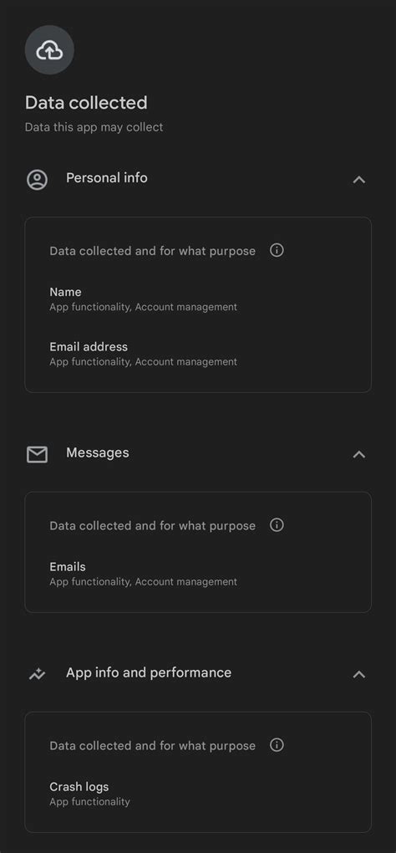Click the Name data entry
396x853 pixels.
[144, 299]
